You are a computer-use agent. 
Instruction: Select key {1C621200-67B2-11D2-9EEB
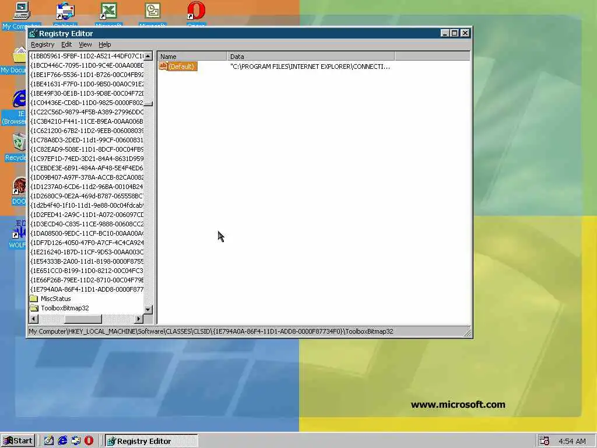coord(87,131)
